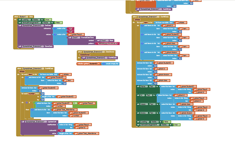Edit the date pattern text MM/dd/yyyy hh:mm:ss a
This screenshot has width=235, height=142.
pyautogui.click(x=108, y=43)
